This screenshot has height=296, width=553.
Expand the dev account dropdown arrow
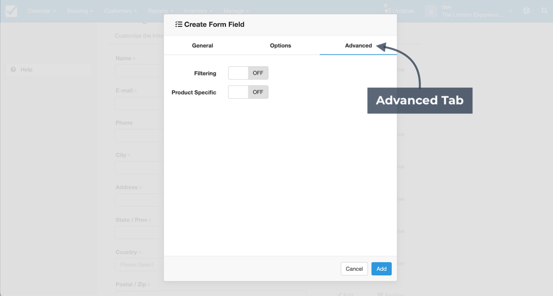click(510, 11)
